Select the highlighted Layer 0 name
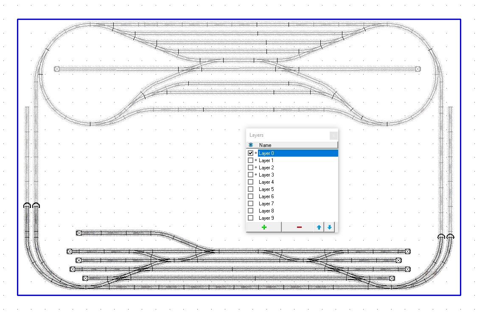 coord(266,153)
